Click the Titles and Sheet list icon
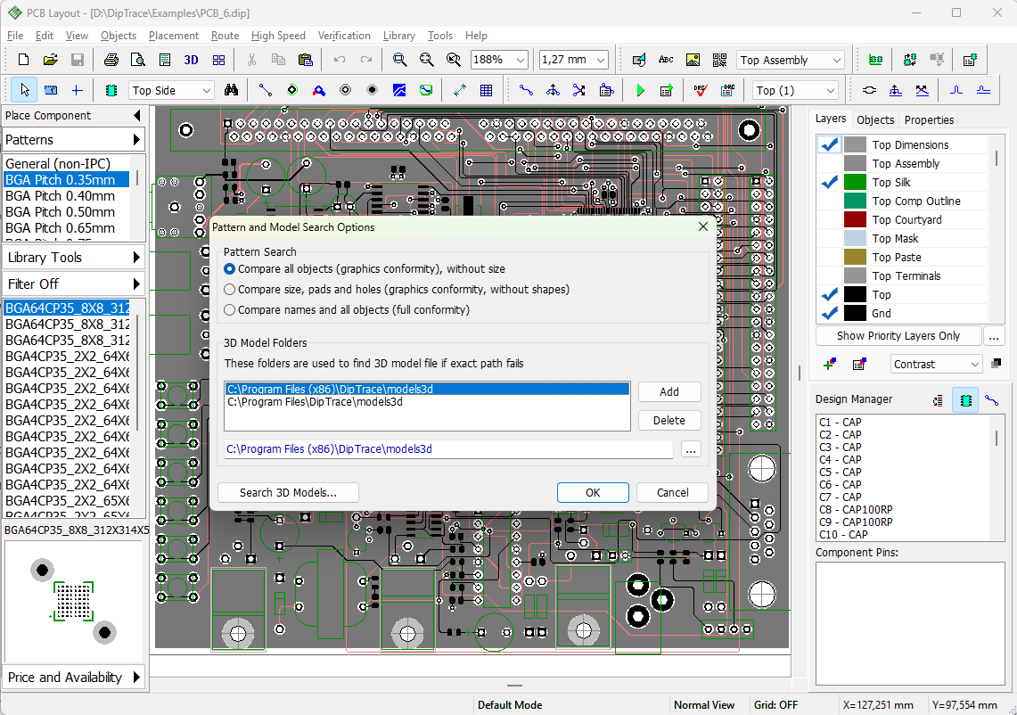Screen dimensions: 1017x715 click(164, 60)
